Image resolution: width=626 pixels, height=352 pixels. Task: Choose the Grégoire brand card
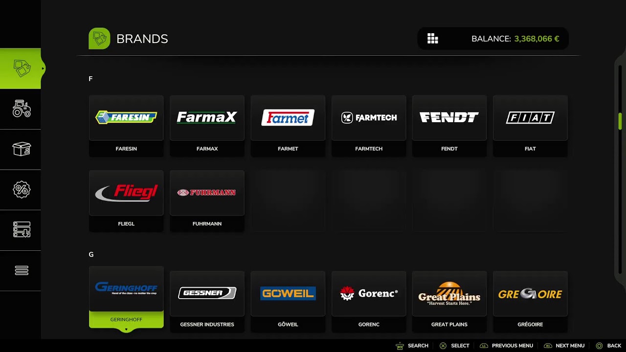click(530, 302)
